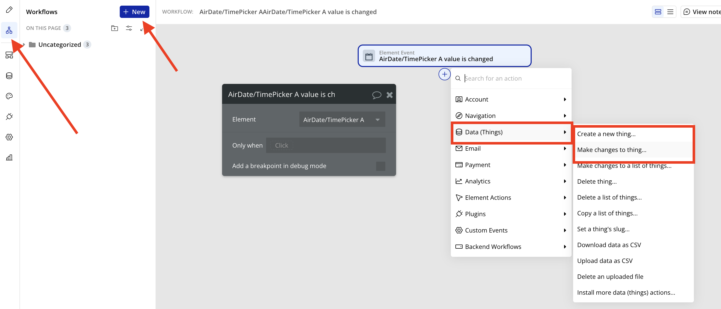
Task: Expand the Uncategorized folder
Action: [x=24, y=45]
